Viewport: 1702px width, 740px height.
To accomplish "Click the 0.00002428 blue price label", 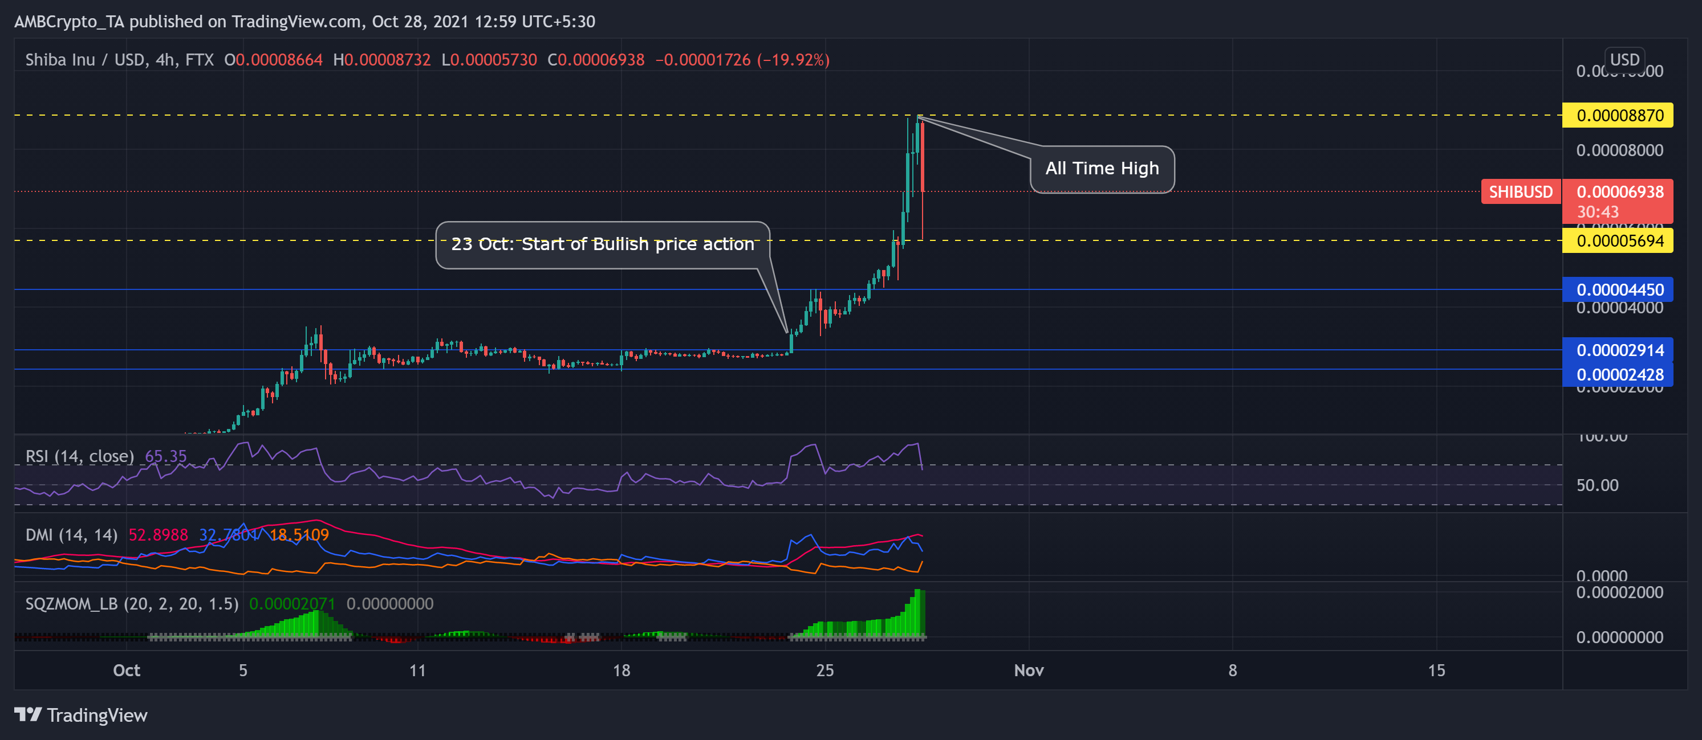I will (1618, 375).
